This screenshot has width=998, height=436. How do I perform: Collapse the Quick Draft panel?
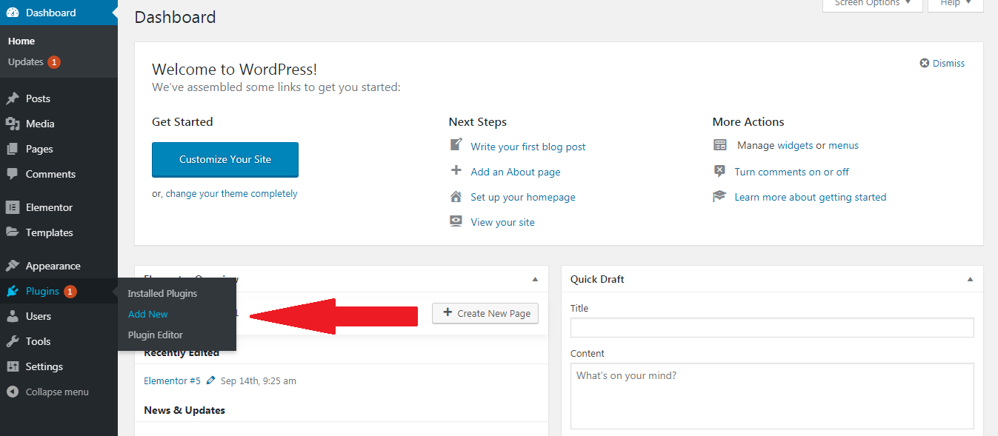coord(970,280)
